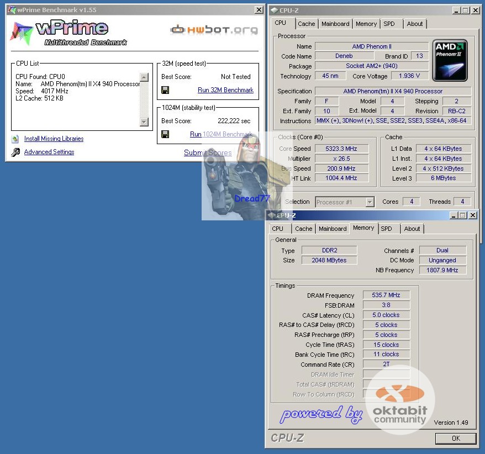The height and width of the screenshot is (454, 485).
Task: Switch to Memory tab in top CPU-Z window
Action: 366,24
